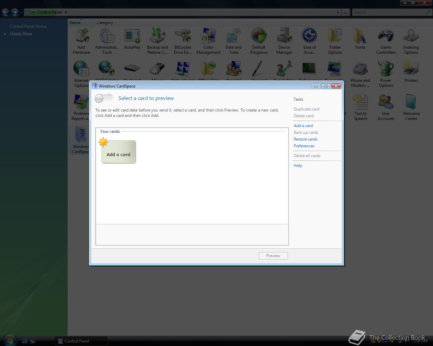Viewport: 433px width, 346px height.
Task: Select Power Options icon
Action: [386, 74]
